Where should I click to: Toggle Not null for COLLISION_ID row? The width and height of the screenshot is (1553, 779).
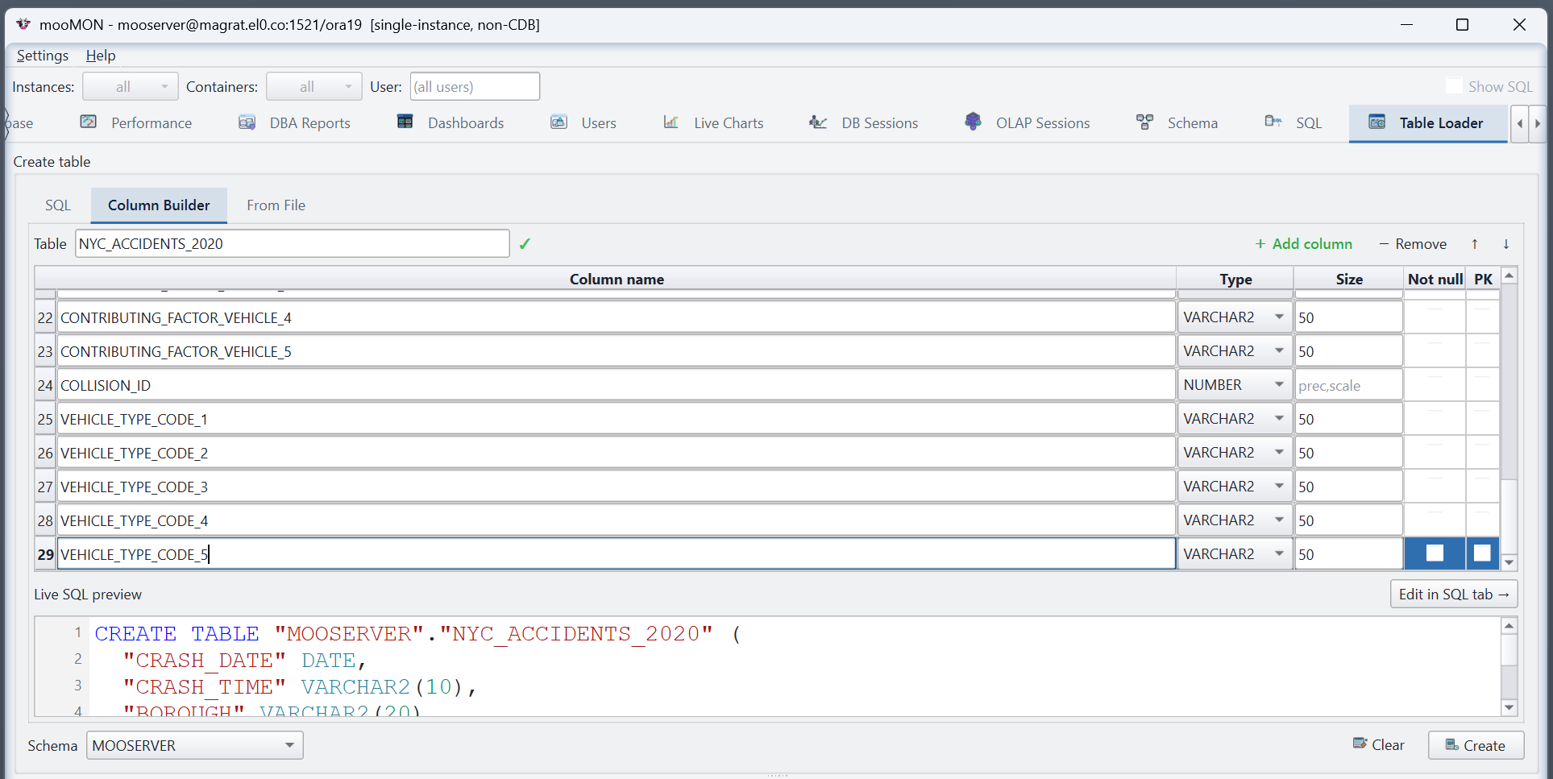(1435, 385)
